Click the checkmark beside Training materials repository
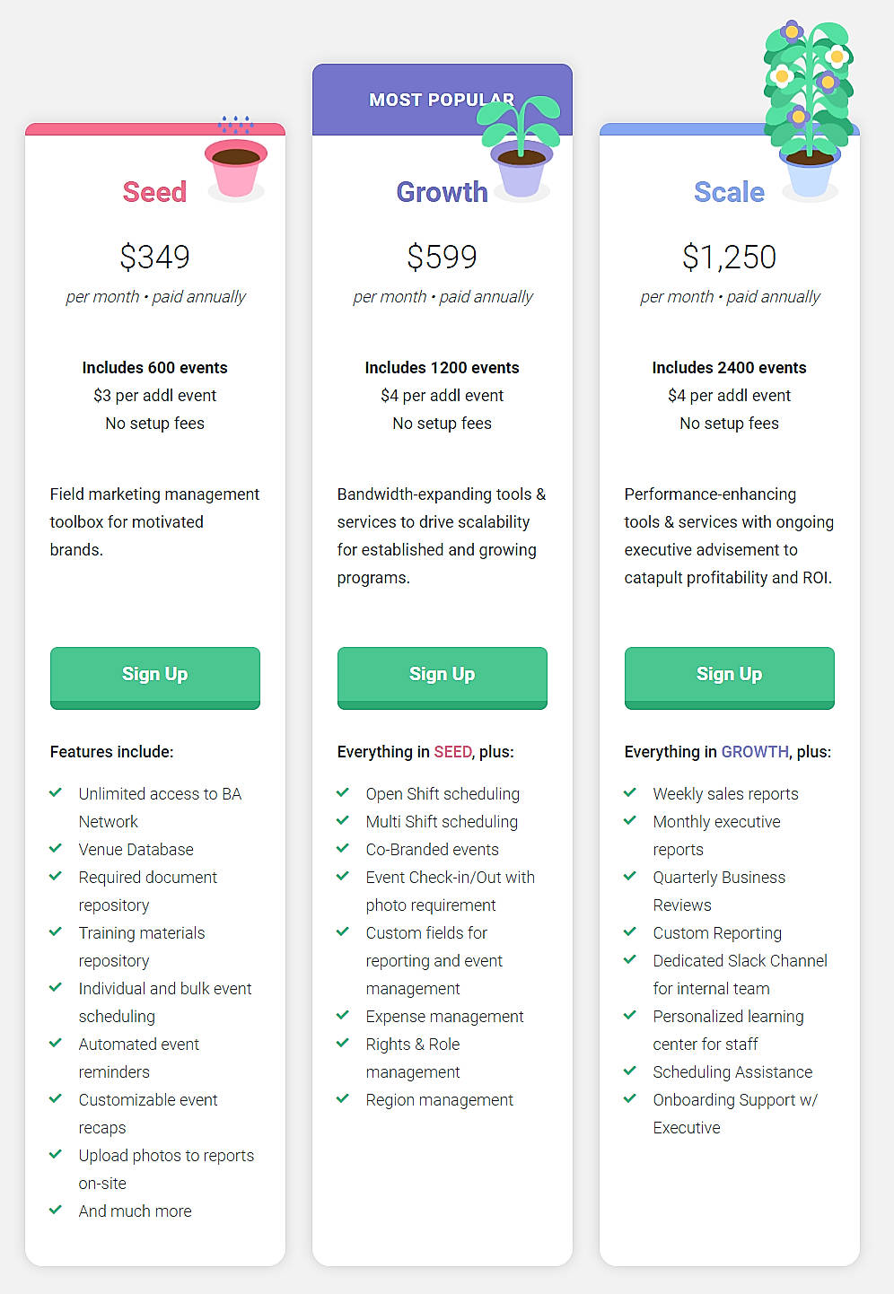Viewport: 894px width, 1294px height. pyautogui.click(x=56, y=932)
